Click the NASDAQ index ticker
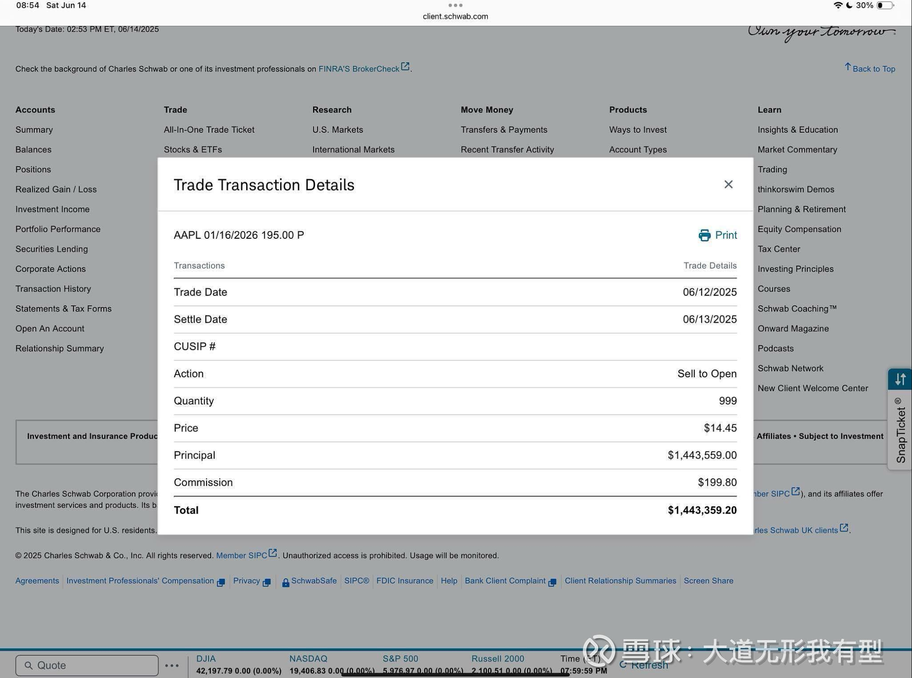Viewport: 912px width, 678px height. point(308,659)
